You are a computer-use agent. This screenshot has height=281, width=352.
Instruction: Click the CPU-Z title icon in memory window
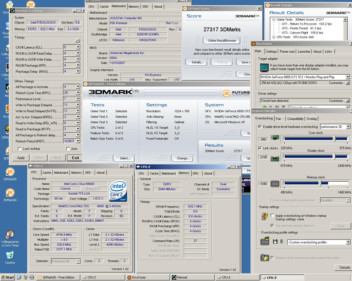[138, 167]
